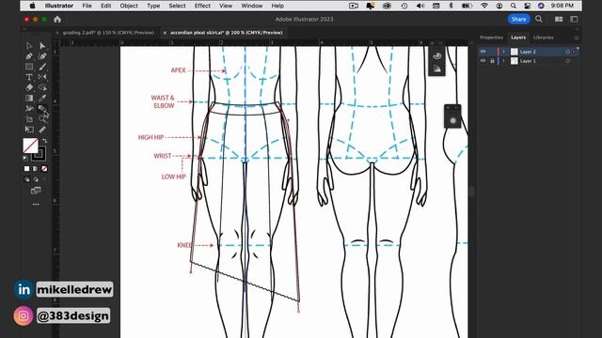This screenshot has height=338, width=602.
Task: Open Edit Toolbar three dots
Action: coord(36,205)
